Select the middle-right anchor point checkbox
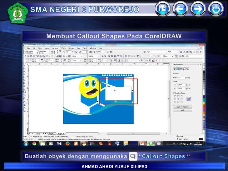This screenshot has height=171, width=228. [182, 99]
